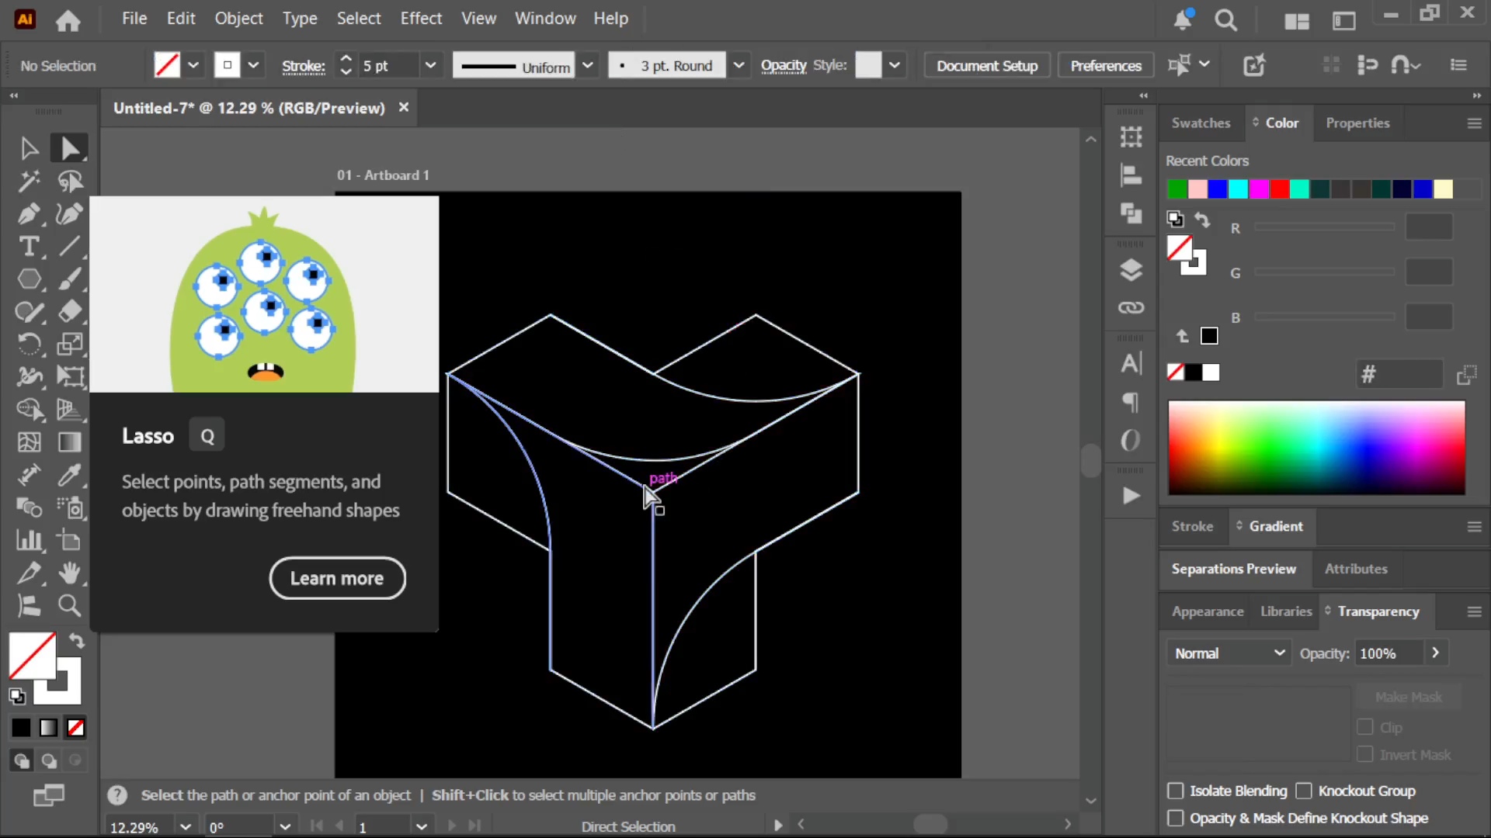The image size is (1491, 838).
Task: Open the Actions play panel icon
Action: [x=1131, y=495]
